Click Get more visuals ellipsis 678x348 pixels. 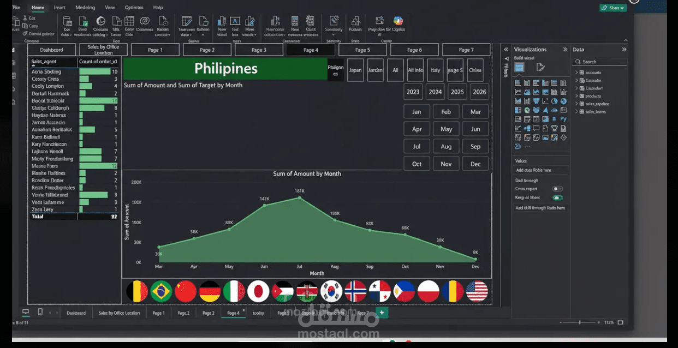[527, 146]
